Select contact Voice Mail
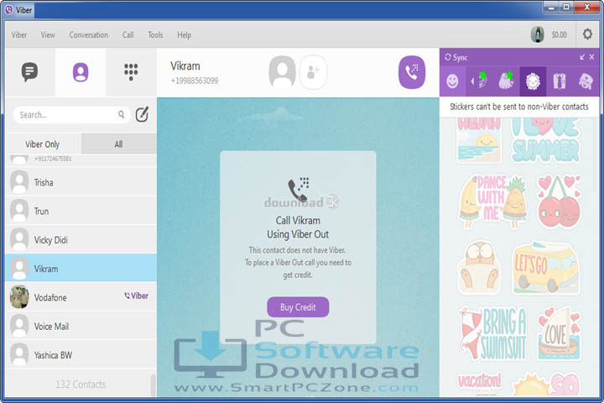 click(x=81, y=326)
